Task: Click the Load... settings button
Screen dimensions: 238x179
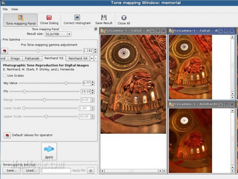Action: click(x=31, y=170)
